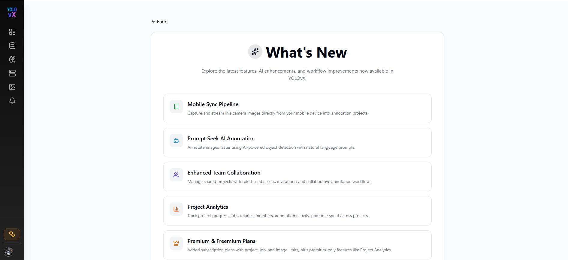Open notifications bell icon in sidebar
Screen dimensions: 568x260
pyautogui.click(x=12, y=101)
